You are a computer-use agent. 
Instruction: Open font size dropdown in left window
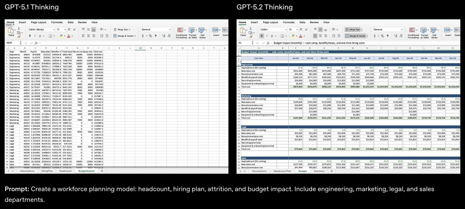click(x=65, y=29)
